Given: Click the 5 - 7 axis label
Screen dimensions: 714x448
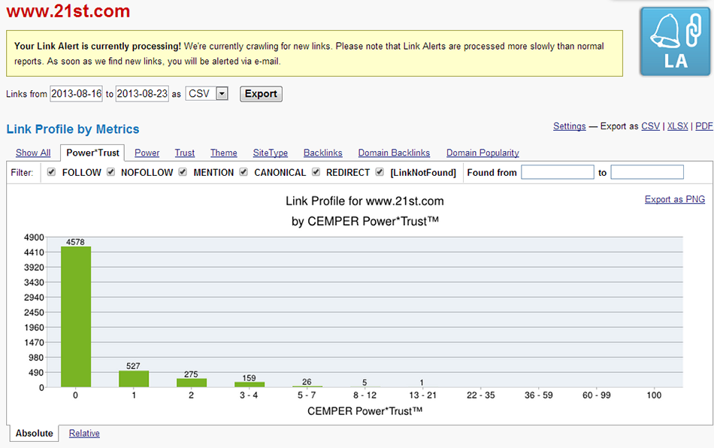Looking at the screenshot, I should [x=307, y=395].
